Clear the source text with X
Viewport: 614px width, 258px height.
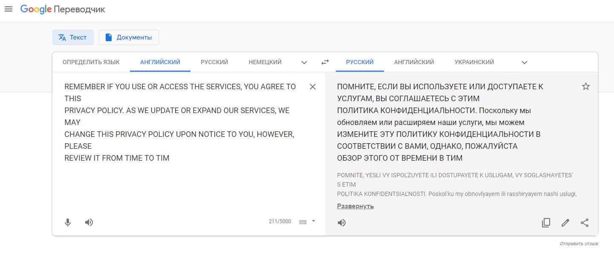tap(313, 87)
